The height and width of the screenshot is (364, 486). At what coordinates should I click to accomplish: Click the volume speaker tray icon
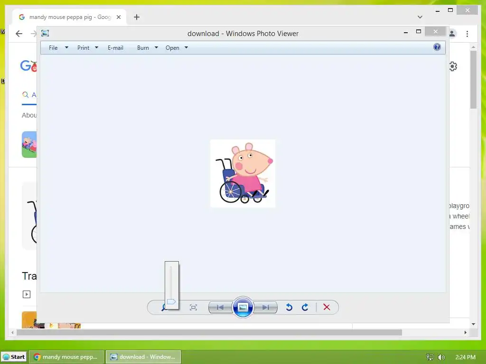(x=441, y=357)
